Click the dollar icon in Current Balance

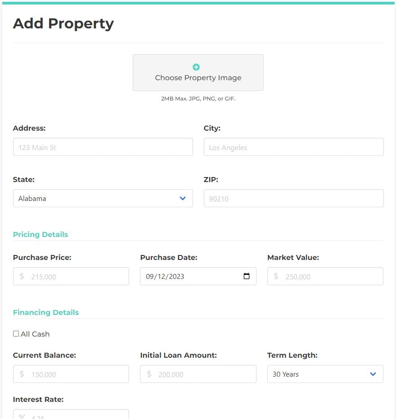click(x=22, y=374)
